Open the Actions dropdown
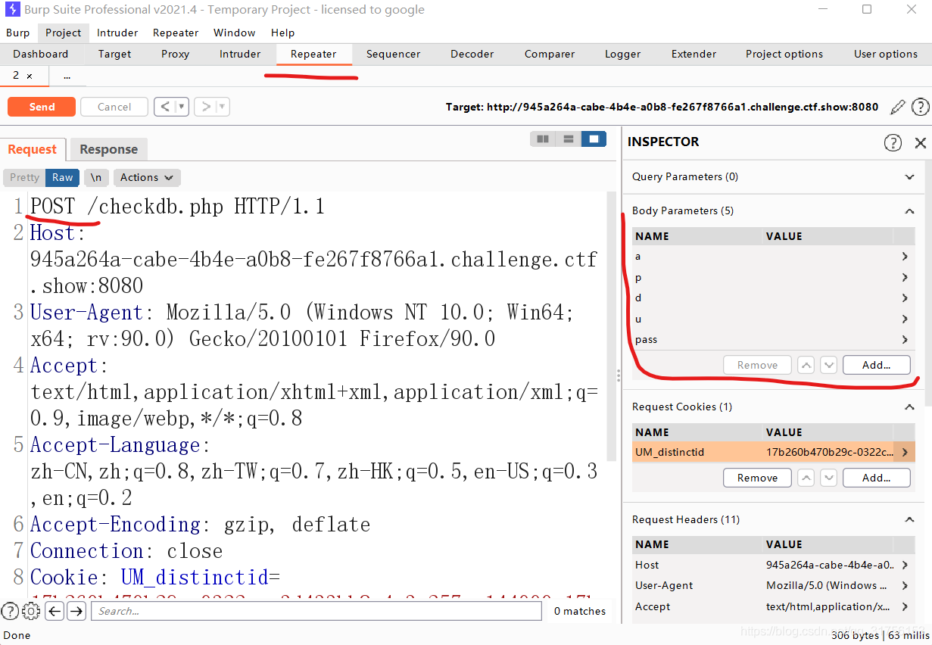The width and height of the screenshot is (932, 645). tap(147, 177)
